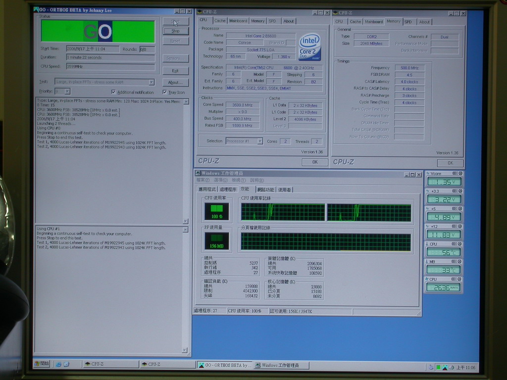Screen dimensions: 507x380
Task: Click the Exit button in ORTHOS
Action: click(176, 71)
